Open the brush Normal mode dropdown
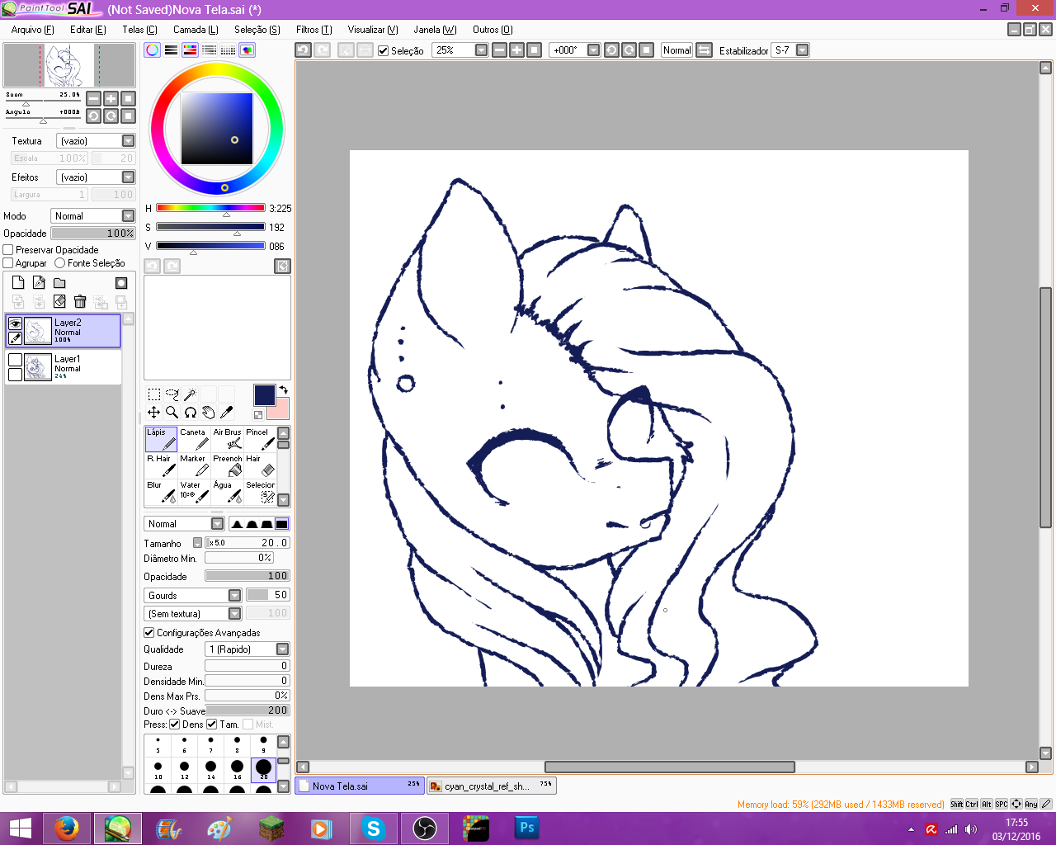Image resolution: width=1056 pixels, height=845 pixels. pos(184,524)
